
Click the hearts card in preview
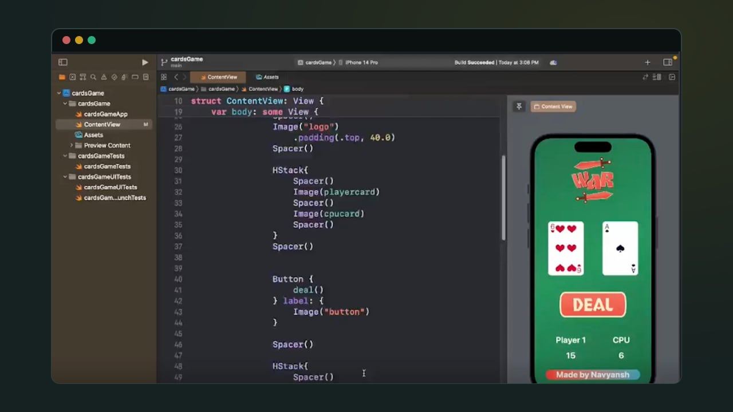pyautogui.click(x=566, y=248)
